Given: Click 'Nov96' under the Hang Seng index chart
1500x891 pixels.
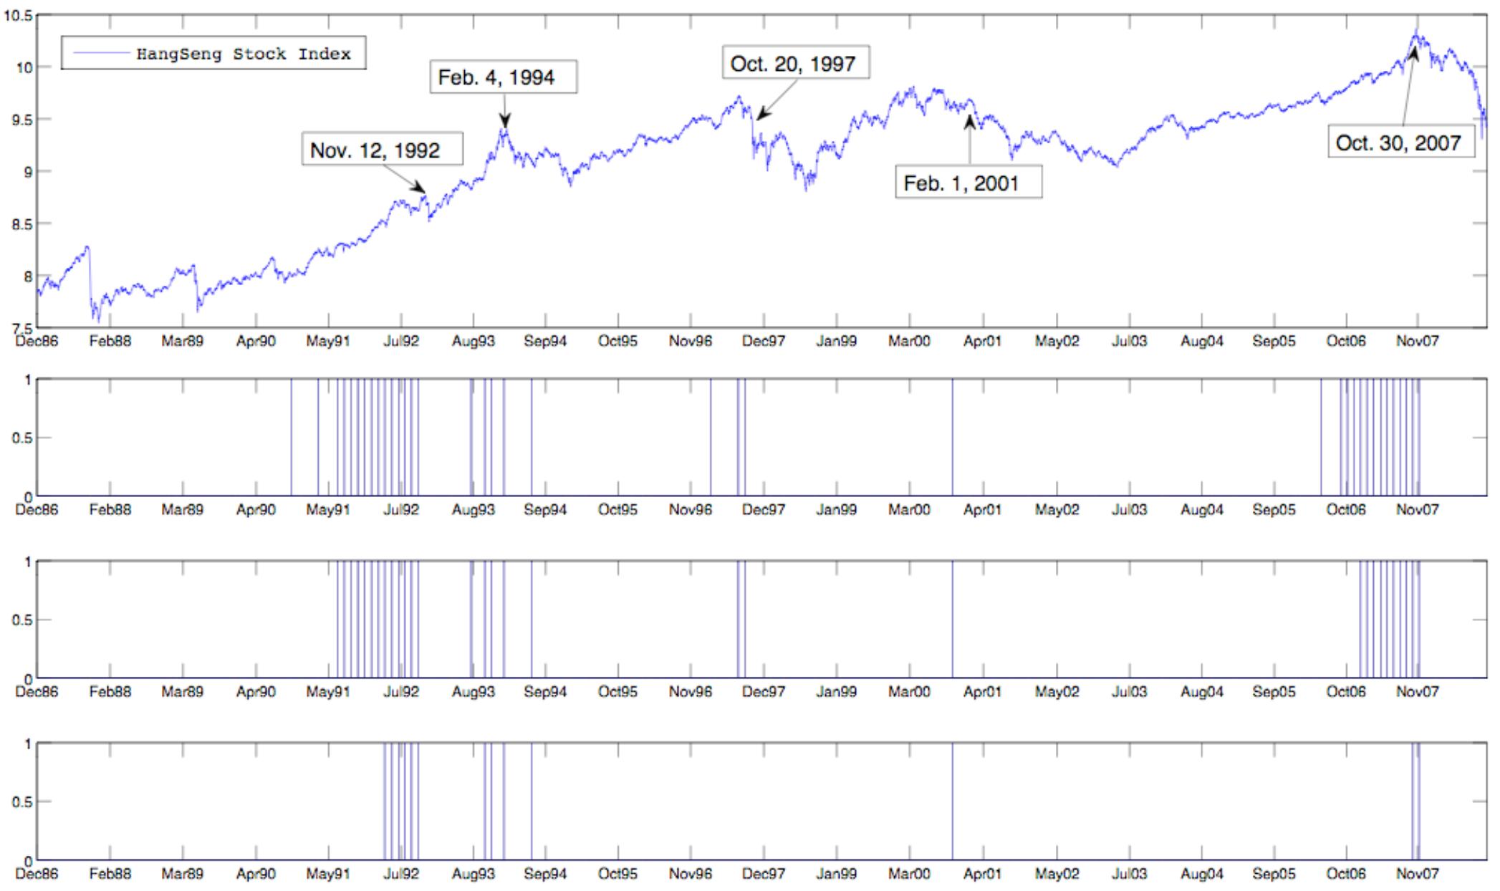Looking at the screenshot, I should pos(691,342).
